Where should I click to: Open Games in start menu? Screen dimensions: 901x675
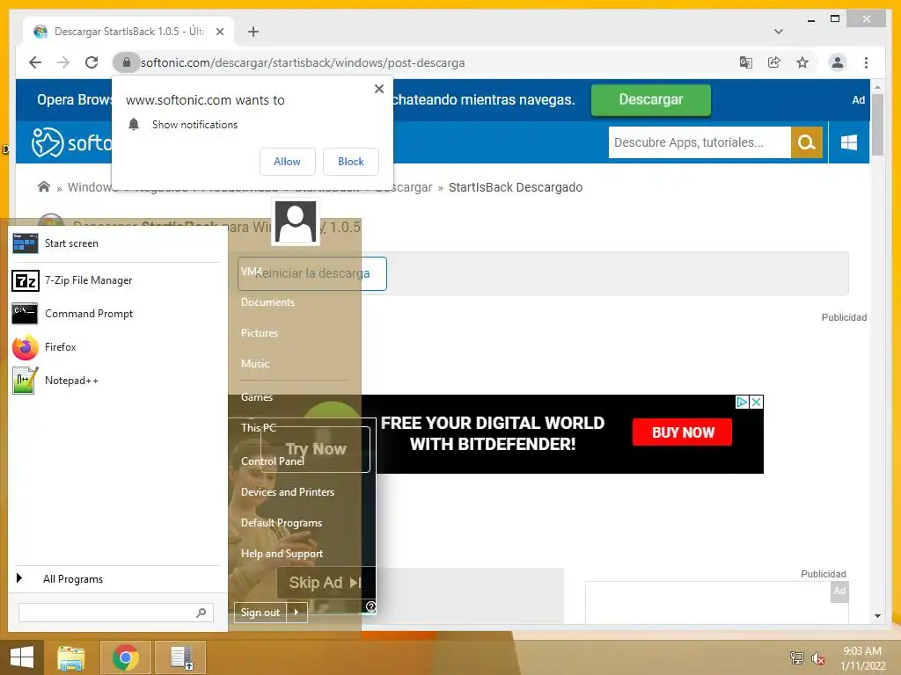(257, 397)
